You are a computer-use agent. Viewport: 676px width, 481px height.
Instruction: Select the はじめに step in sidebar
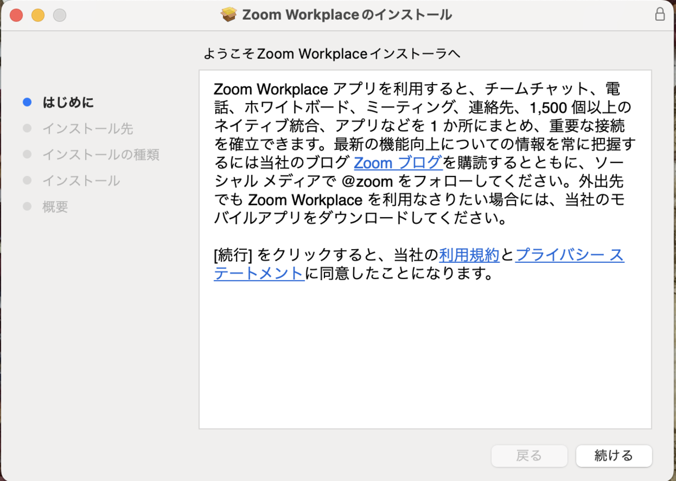[x=69, y=103]
